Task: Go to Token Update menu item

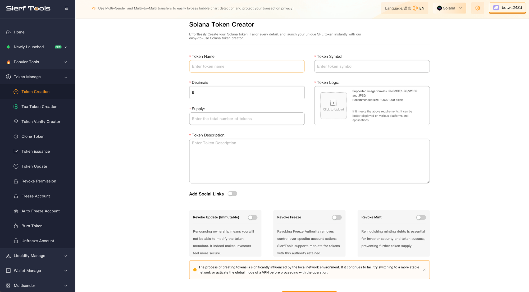Action: [34, 166]
